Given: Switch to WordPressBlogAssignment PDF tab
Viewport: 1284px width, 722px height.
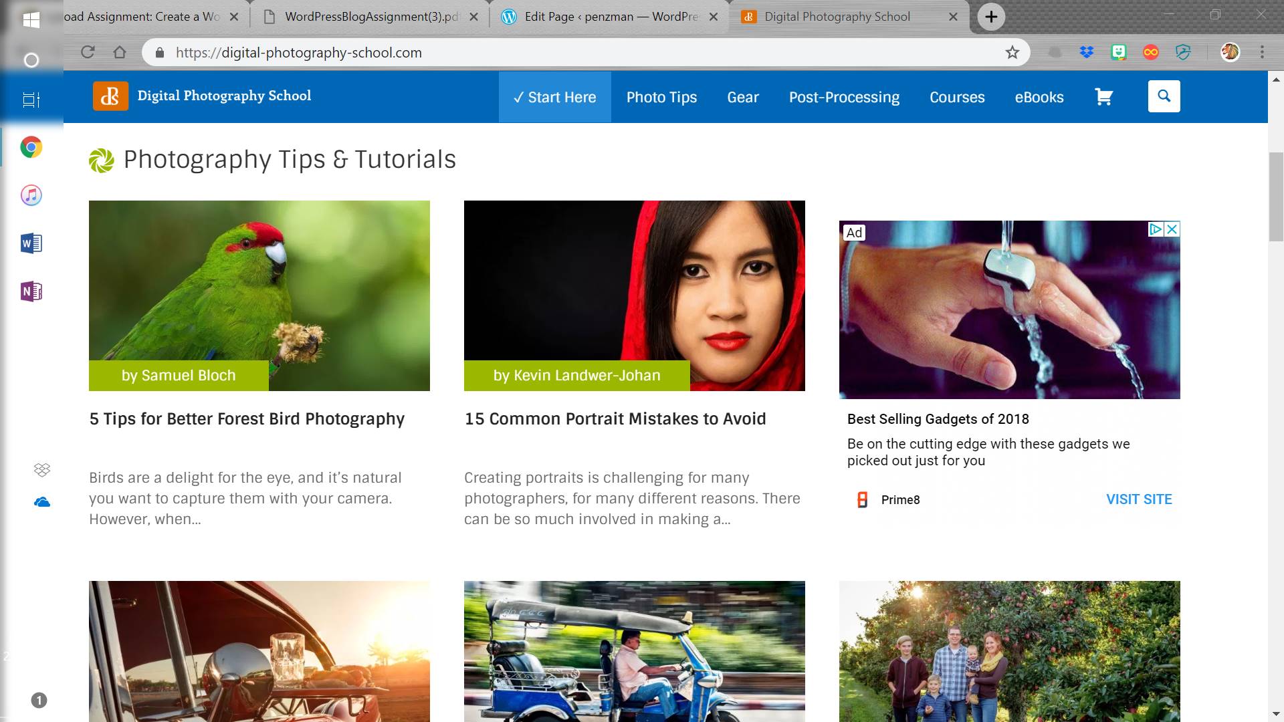Looking at the screenshot, I should pos(370,17).
